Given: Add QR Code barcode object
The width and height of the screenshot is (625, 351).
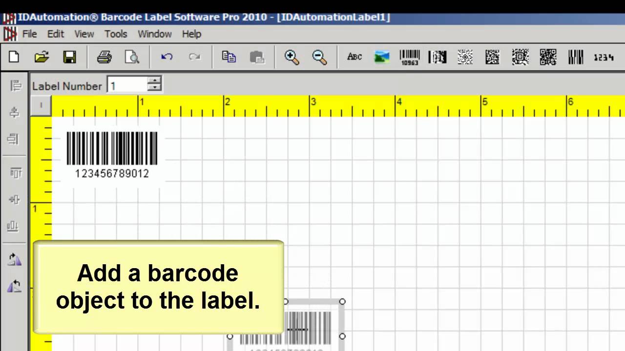Looking at the screenshot, I should (x=548, y=57).
